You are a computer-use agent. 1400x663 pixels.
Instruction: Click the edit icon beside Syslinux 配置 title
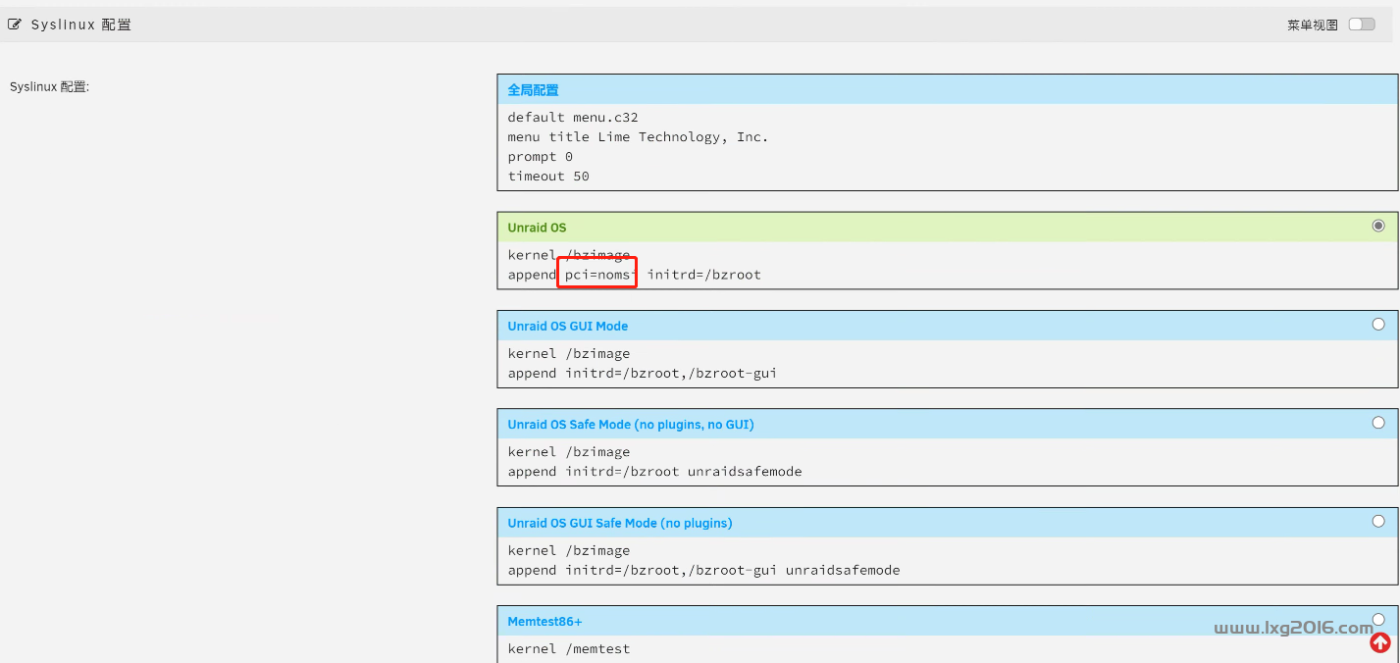tap(15, 25)
